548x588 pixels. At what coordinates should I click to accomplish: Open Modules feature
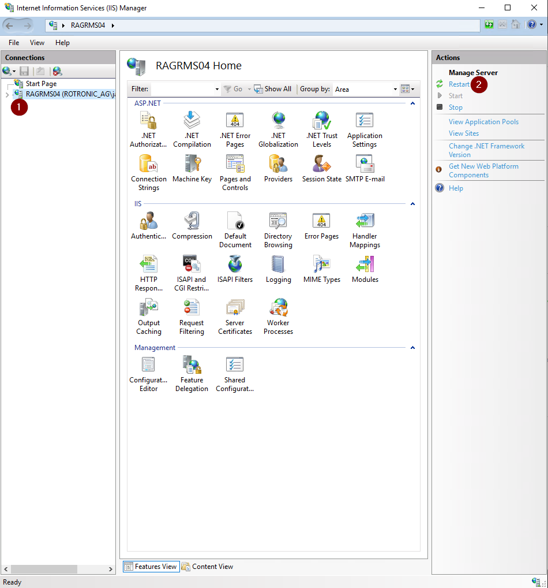coord(365,269)
